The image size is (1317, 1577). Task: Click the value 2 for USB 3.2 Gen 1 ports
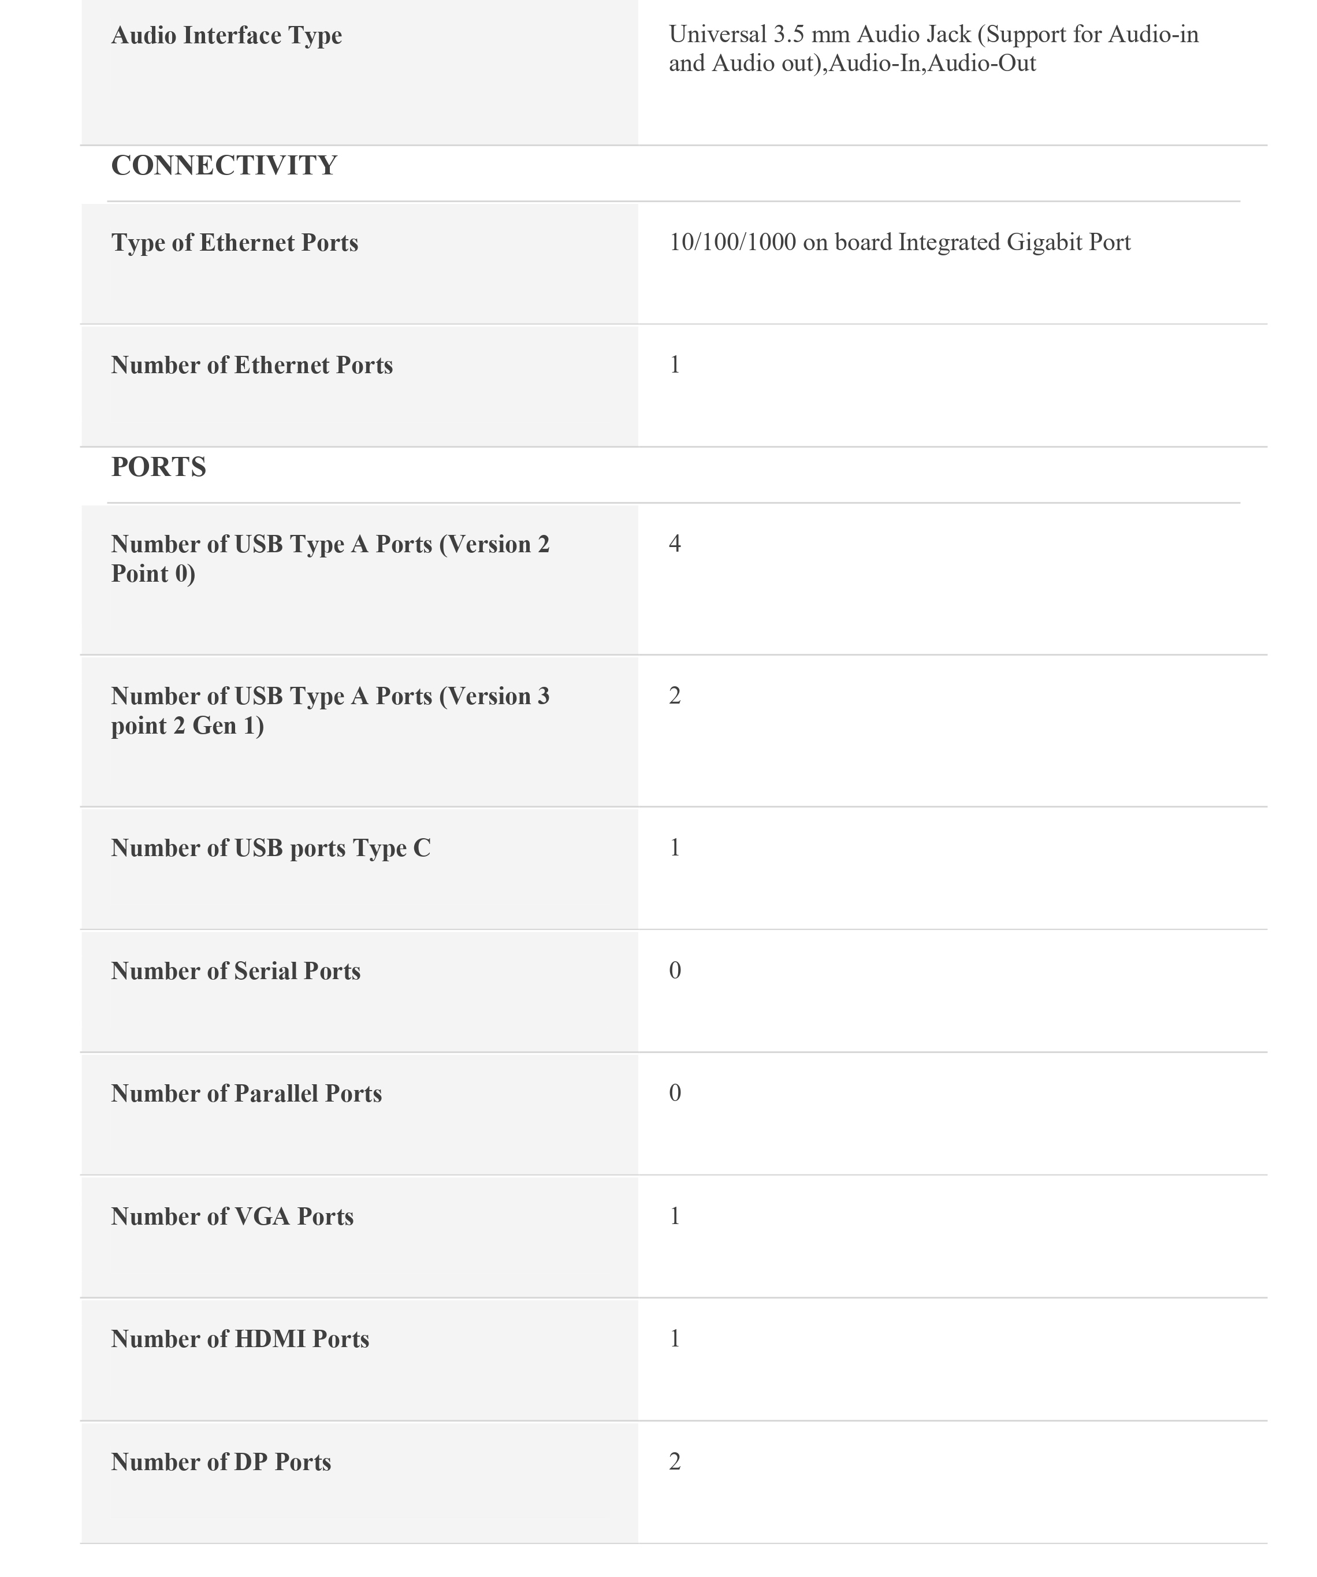pos(674,696)
